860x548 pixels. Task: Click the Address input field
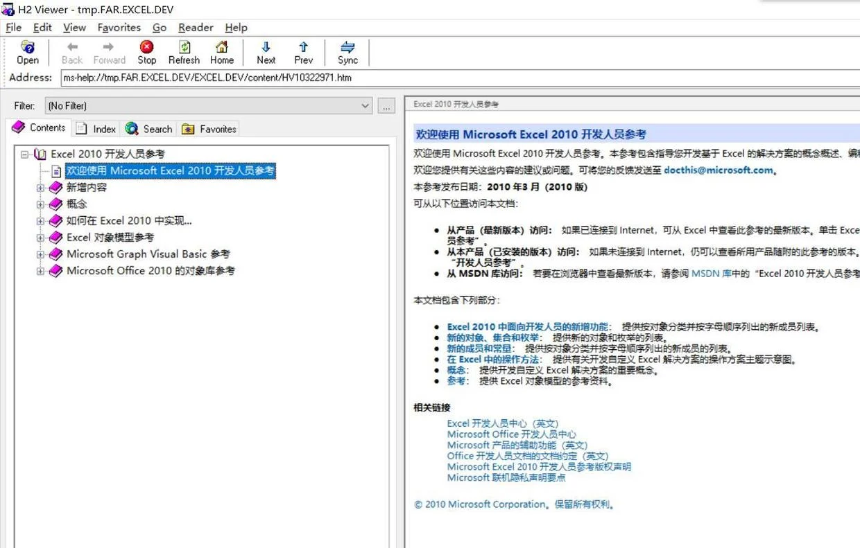[459, 78]
